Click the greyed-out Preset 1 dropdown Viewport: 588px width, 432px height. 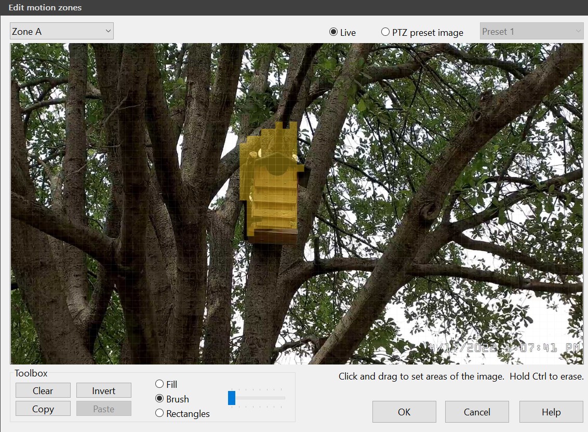532,31
